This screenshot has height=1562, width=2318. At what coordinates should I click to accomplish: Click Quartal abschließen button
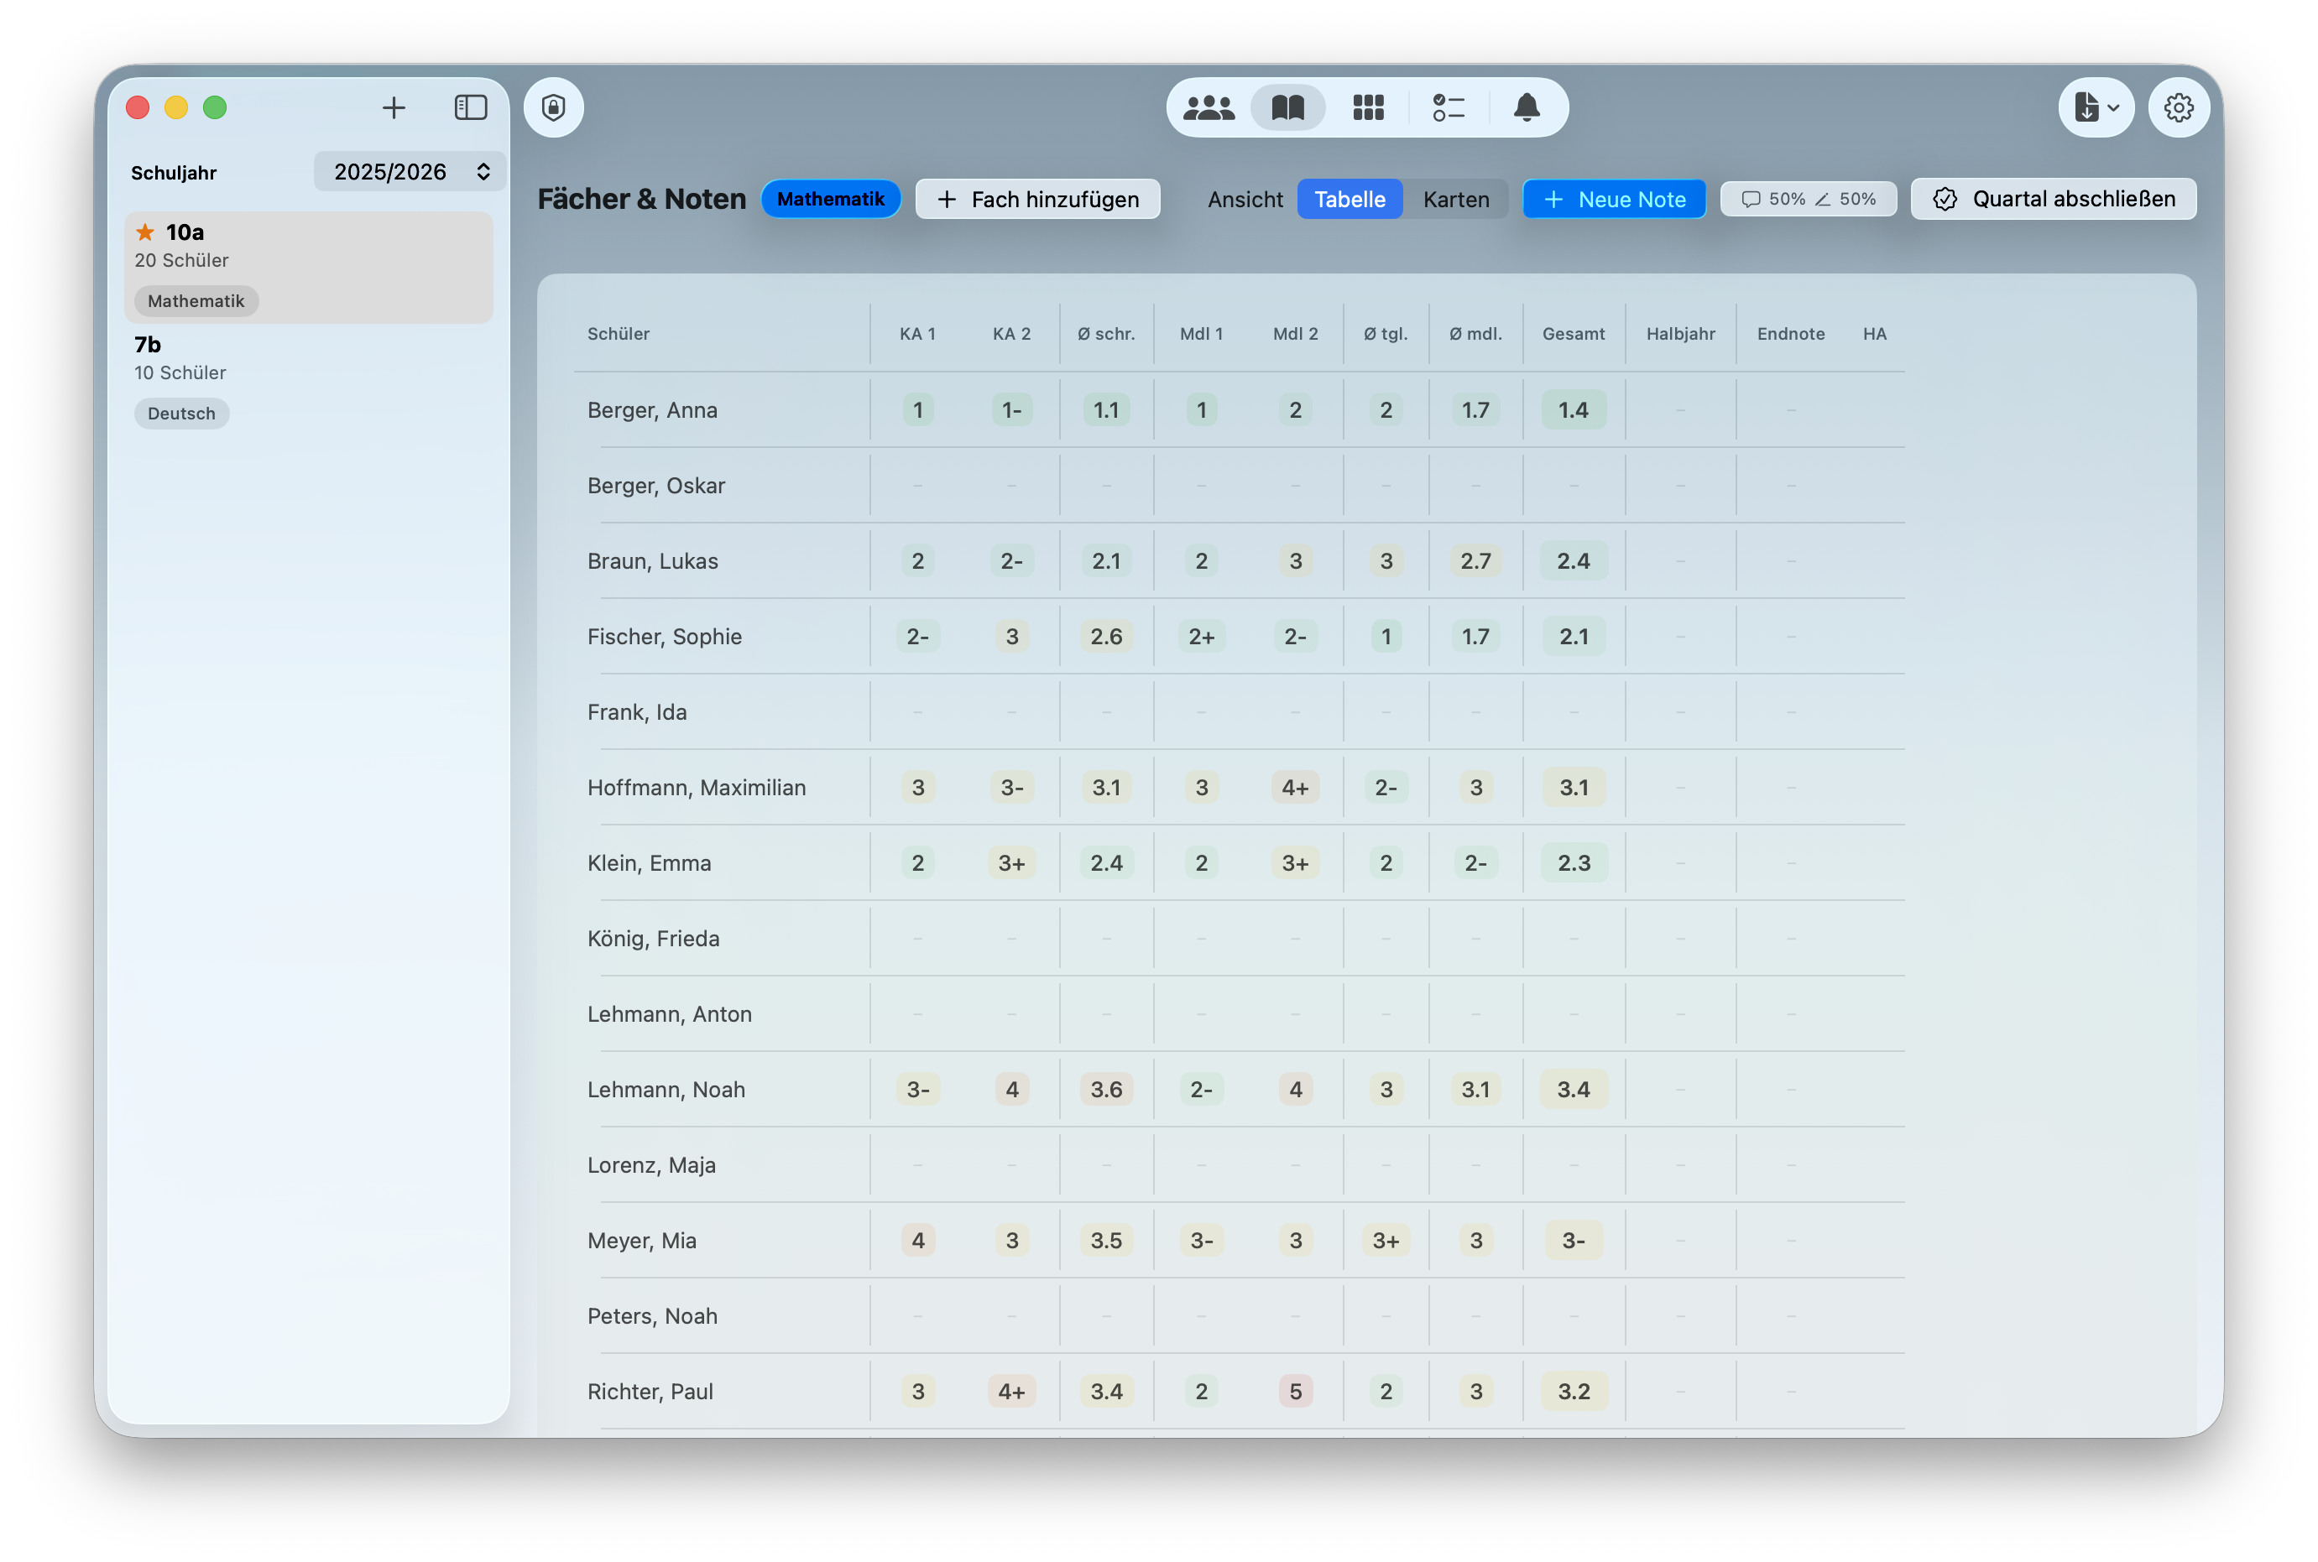(x=2053, y=200)
